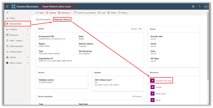Open the Resources toolbar dropdown
213x108 pixels.
pos(65,13)
